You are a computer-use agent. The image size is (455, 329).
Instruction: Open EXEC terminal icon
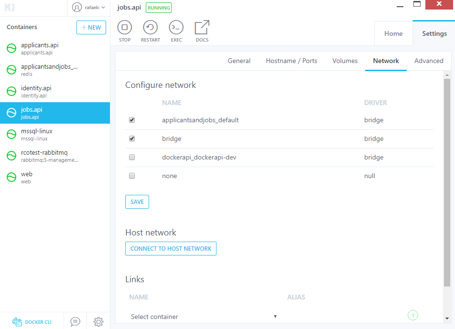click(x=176, y=28)
